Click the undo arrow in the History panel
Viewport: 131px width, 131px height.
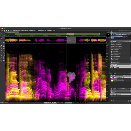(x=111, y=101)
